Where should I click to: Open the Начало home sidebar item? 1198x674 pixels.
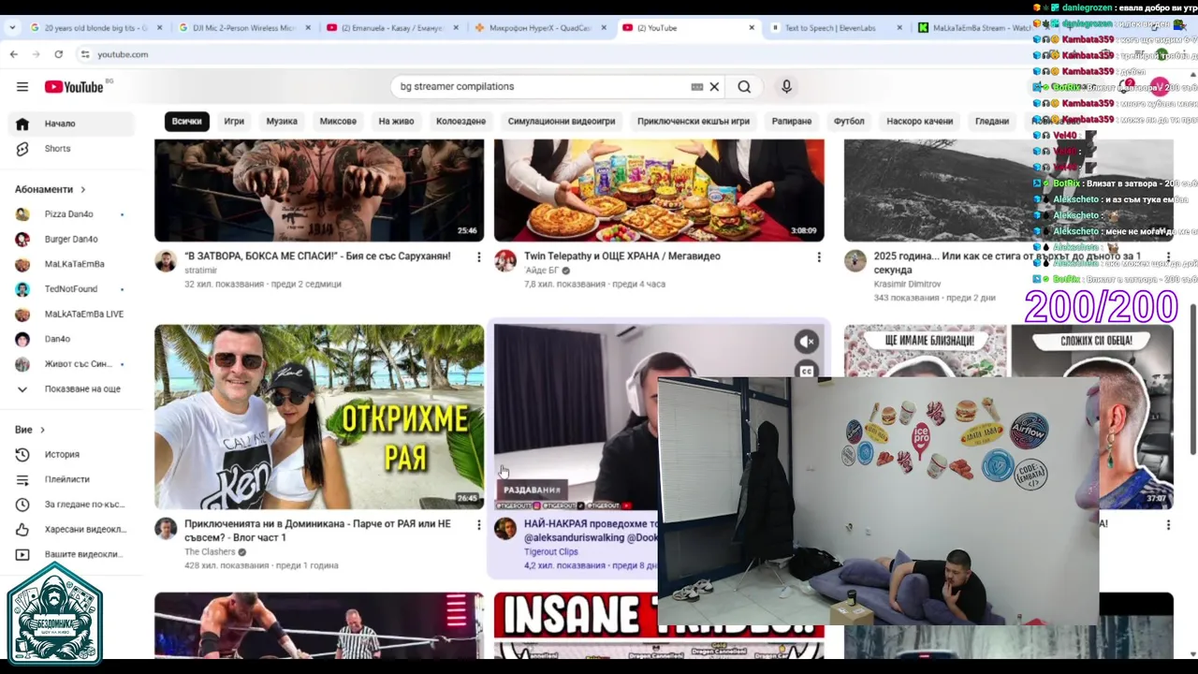tap(70, 124)
